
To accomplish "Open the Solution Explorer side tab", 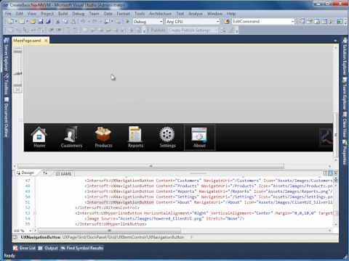I will pyautogui.click(x=345, y=57).
